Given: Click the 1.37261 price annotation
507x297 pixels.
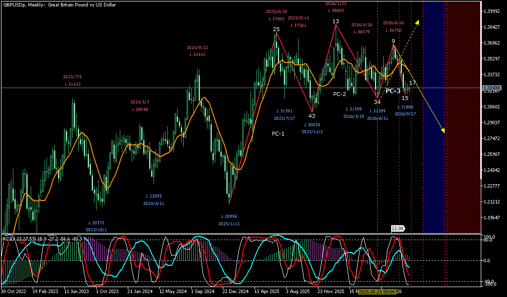Looking at the screenshot, I should (298, 25).
